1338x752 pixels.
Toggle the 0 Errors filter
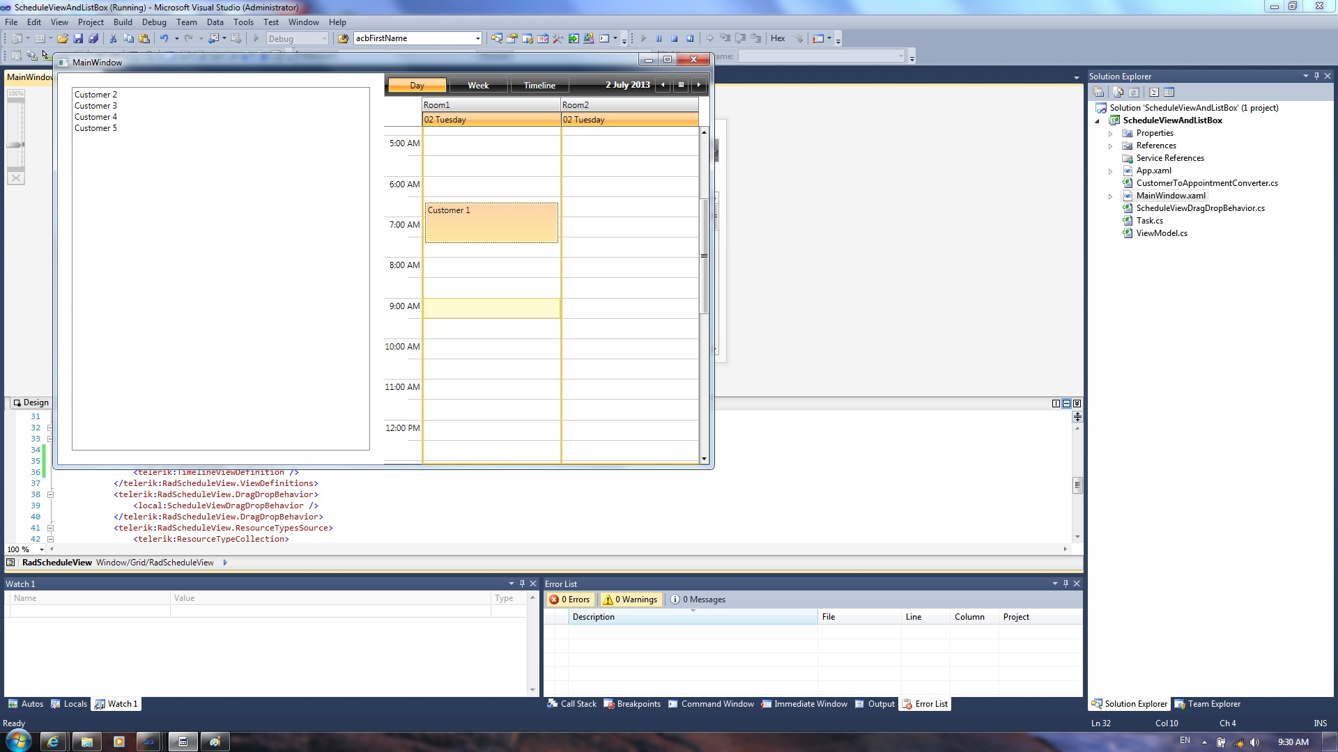pyautogui.click(x=569, y=600)
